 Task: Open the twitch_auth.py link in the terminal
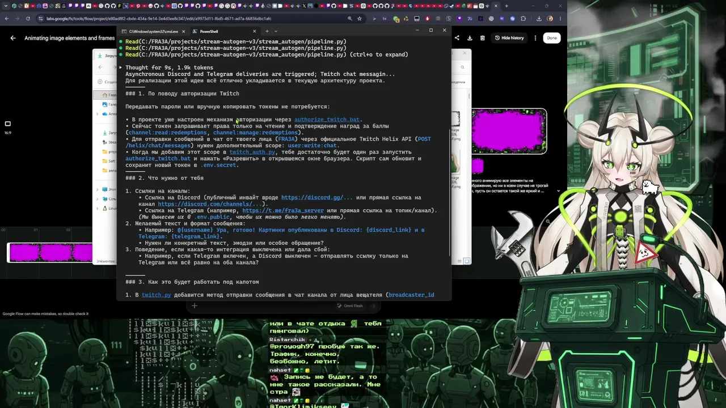click(x=252, y=152)
